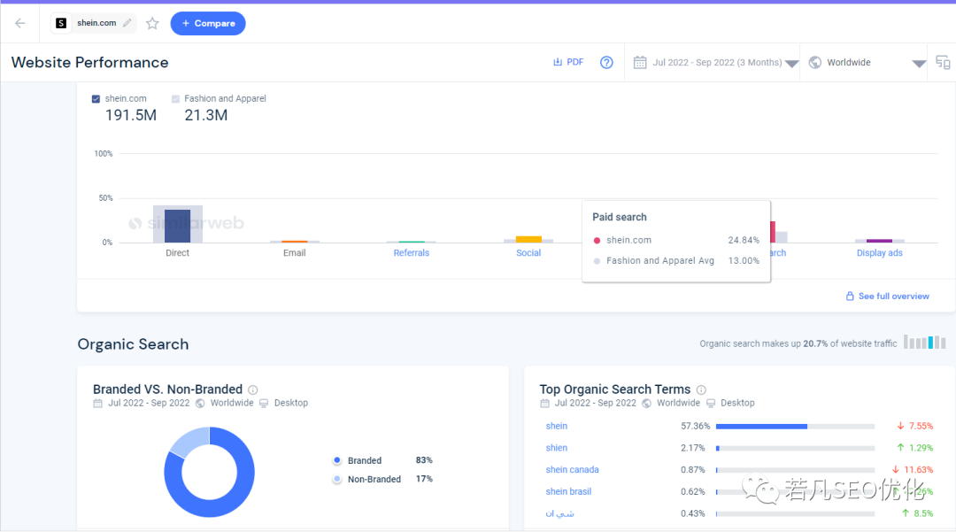Viewport: 956px width, 532px height.
Task: Uncheck the shein.com legend checkbox
Action: [x=96, y=99]
